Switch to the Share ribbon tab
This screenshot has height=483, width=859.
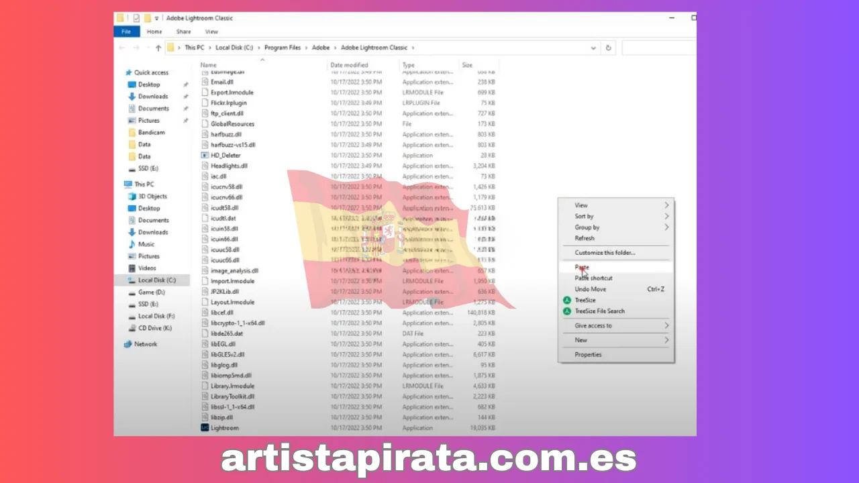(183, 32)
